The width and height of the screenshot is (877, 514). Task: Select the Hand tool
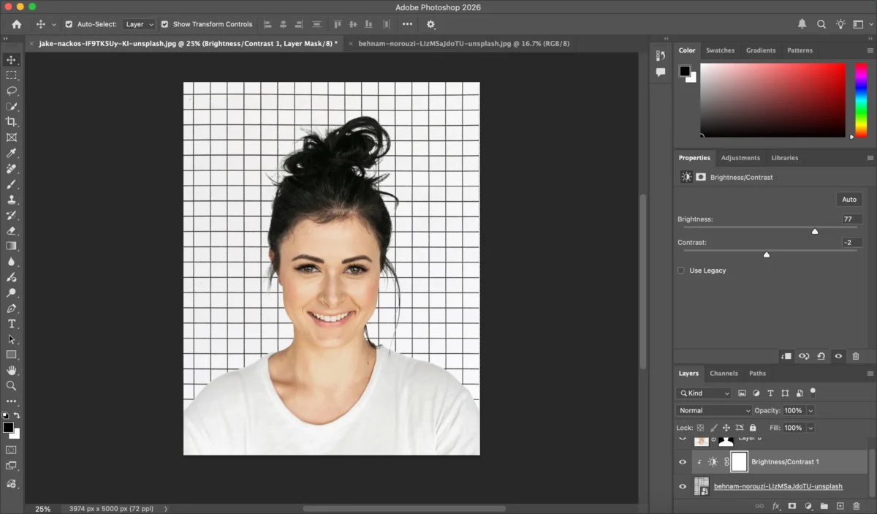tap(12, 370)
